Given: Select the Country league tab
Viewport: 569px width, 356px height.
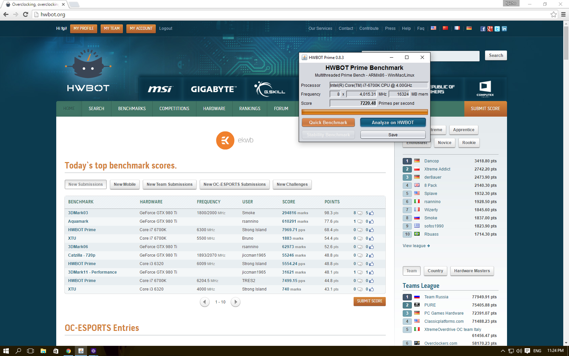Looking at the screenshot, I should pyautogui.click(x=436, y=271).
